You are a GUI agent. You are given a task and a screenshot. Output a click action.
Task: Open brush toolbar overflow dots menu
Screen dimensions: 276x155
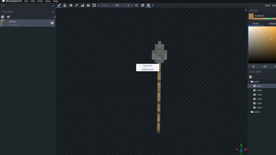tap(98, 5)
